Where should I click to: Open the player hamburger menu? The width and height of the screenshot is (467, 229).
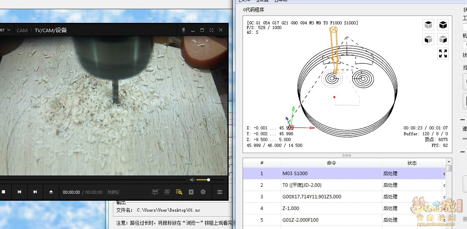click(x=220, y=192)
